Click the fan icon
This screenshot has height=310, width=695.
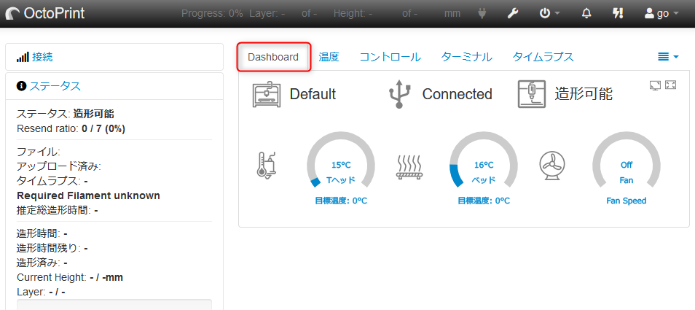[551, 166]
